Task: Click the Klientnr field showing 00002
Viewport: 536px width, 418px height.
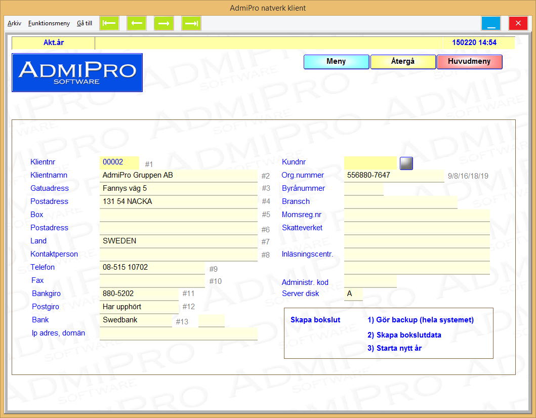Action: [119, 162]
